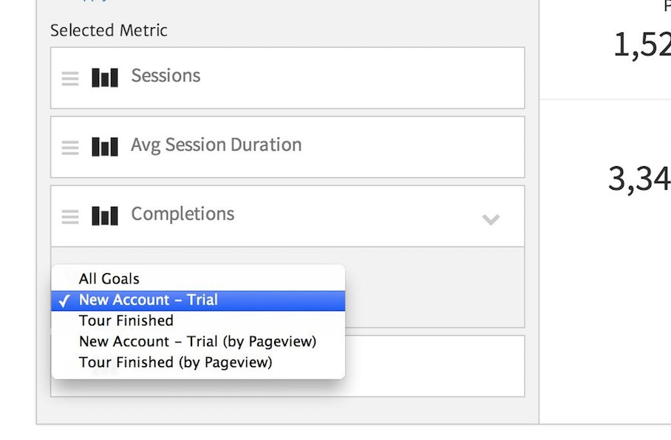This screenshot has height=440, width=671.
Task: Choose Tour Finished (by Pageview) option
Action: pyautogui.click(x=175, y=362)
